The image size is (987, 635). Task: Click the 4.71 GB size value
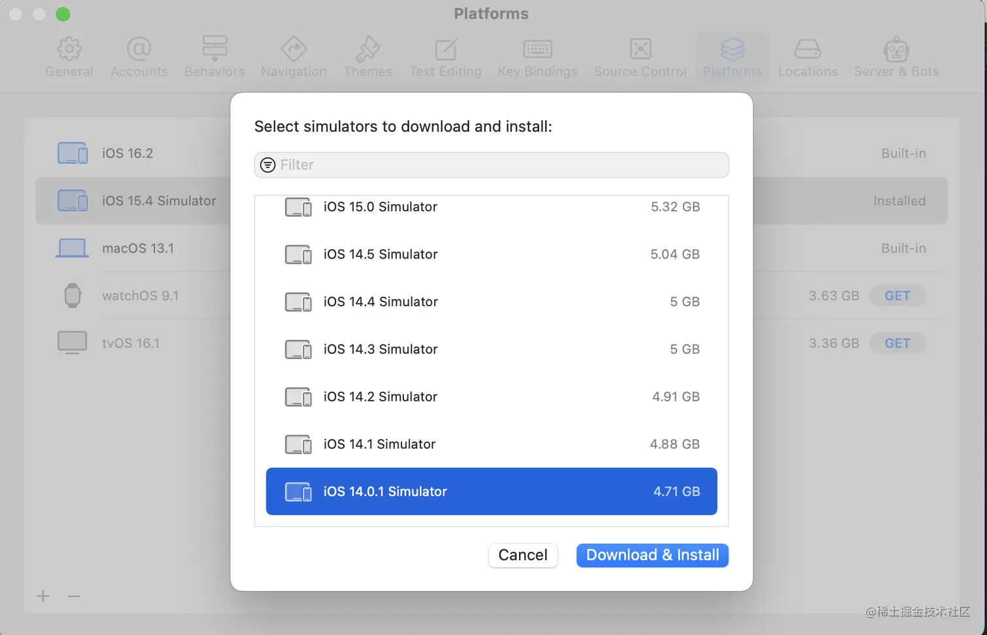[x=676, y=491]
